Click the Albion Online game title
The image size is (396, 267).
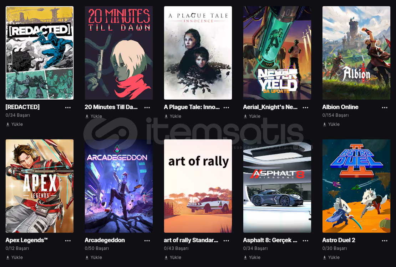pos(340,107)
